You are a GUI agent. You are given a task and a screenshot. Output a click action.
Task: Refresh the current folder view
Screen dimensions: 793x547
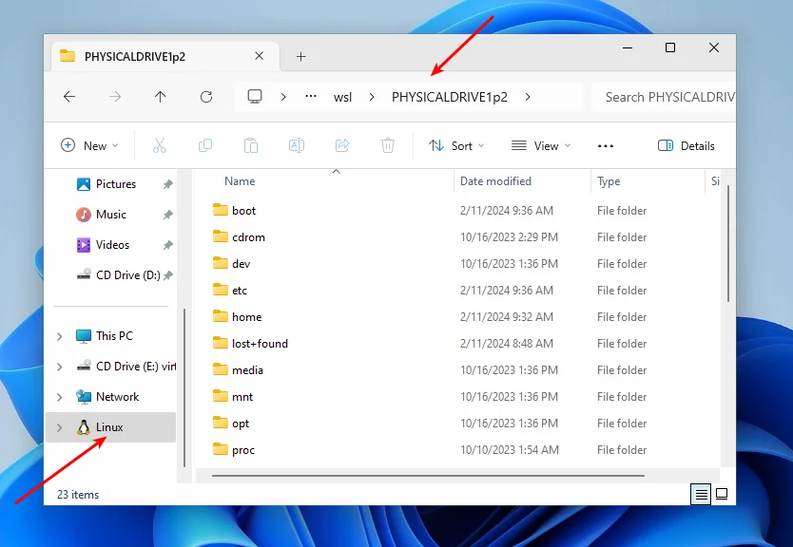[x=206, y=97]
